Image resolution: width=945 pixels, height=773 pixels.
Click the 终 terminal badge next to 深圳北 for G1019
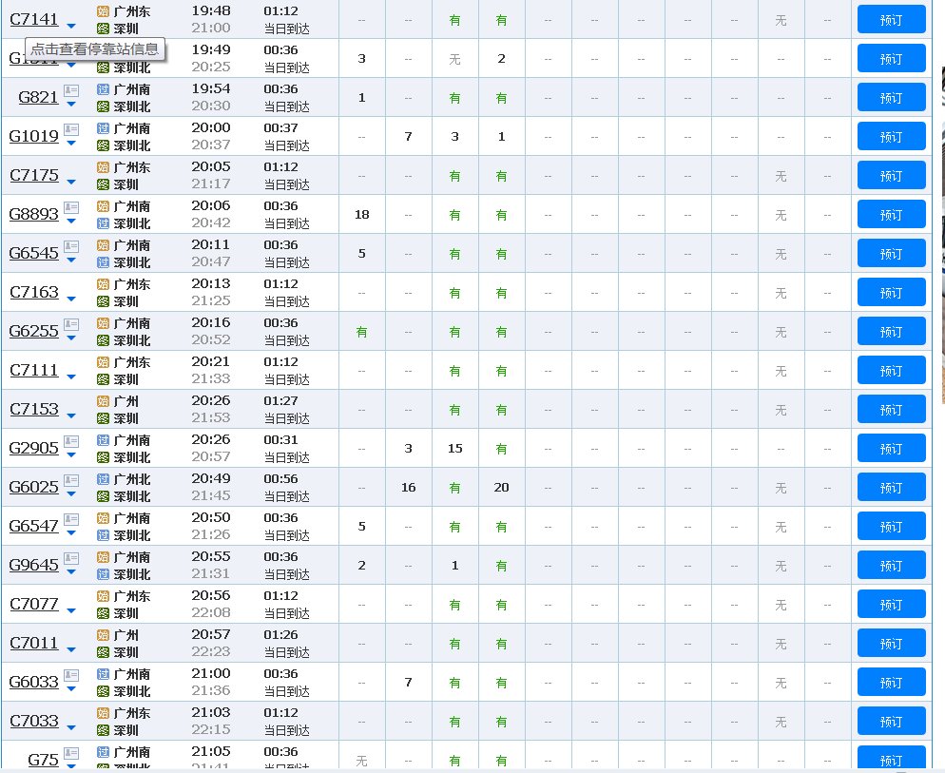click(x=103, y=145)
